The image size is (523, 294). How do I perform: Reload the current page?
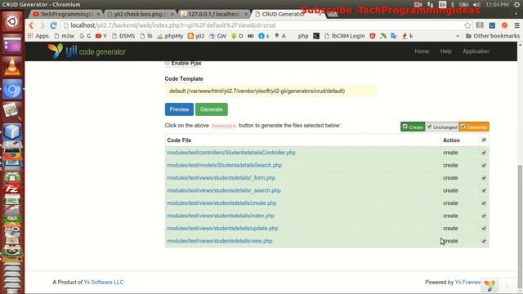(x=53, y=25)
